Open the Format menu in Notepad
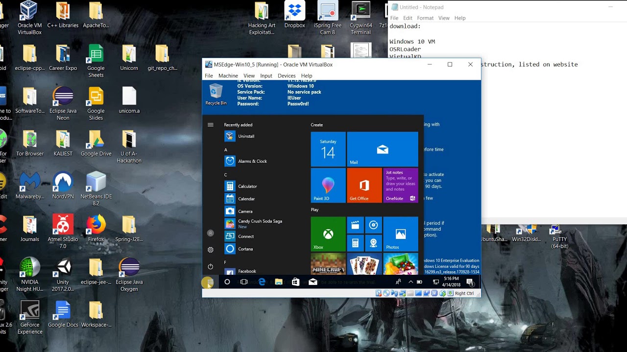Image resolution: width=627 pixels, height=352 pixels. point(425,18)
